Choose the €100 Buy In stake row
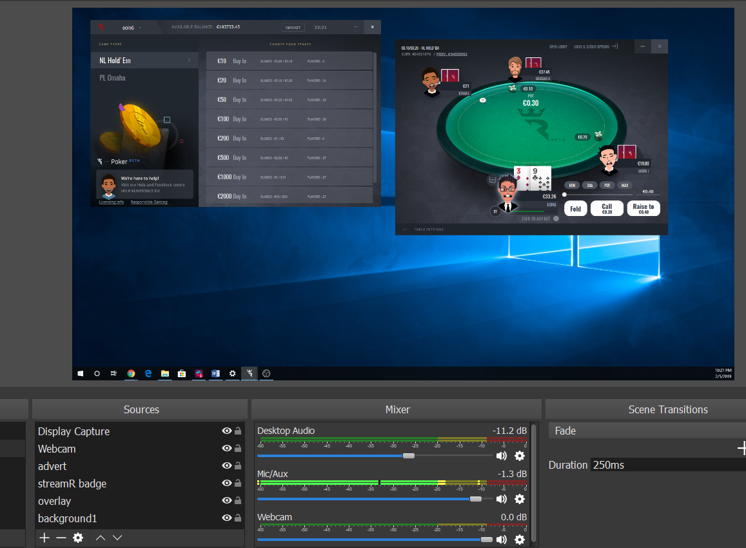 (x=290, y=119)
